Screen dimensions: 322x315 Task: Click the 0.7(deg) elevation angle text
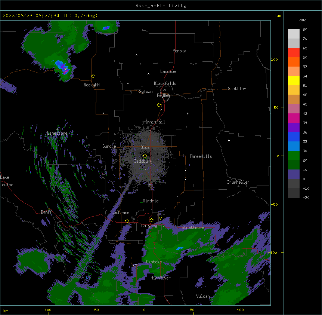tap(86, 16)
